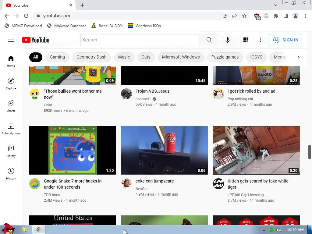
Task: Open the Chrome extensions puzzle icon
Action: (x=276, y=16)
